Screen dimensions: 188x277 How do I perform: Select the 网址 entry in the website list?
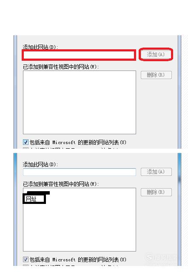[x=34, y=199]
